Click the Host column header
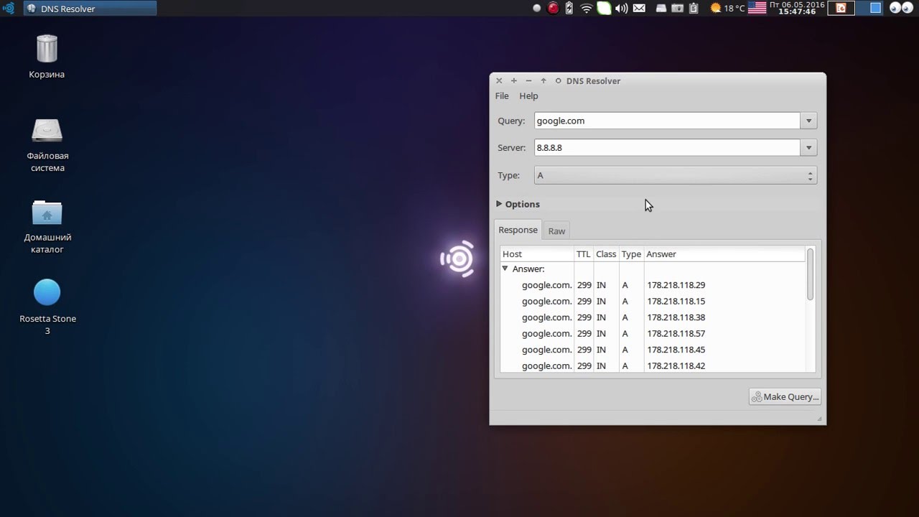The height and width of the screenshot is (517, 919). pos(537,254)
